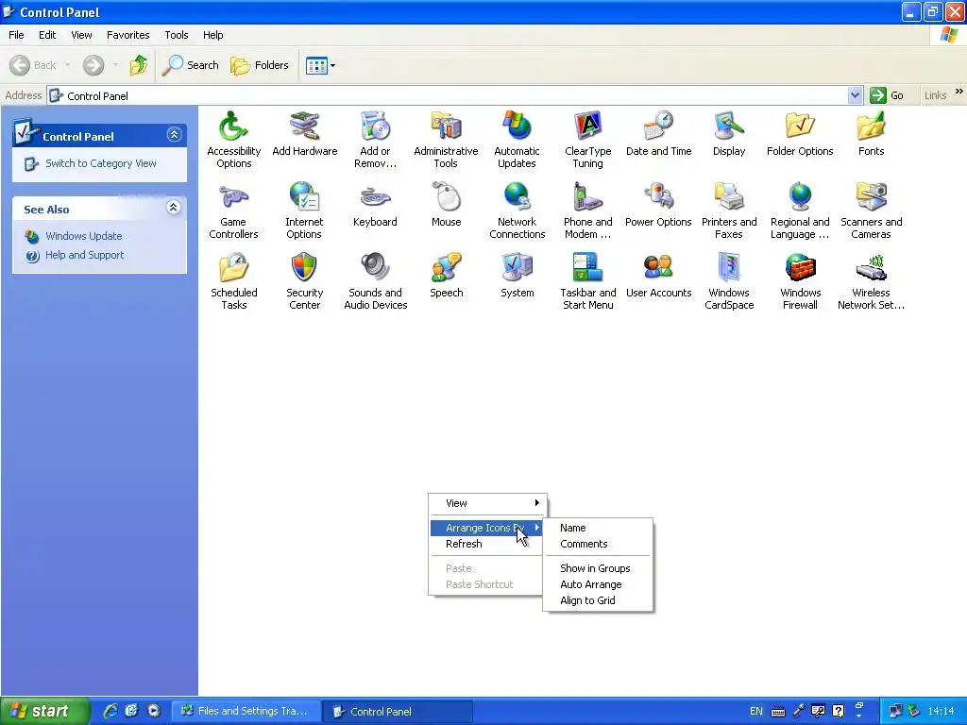
Task: Collapse the Control Panel side pane section
Action: [174, 134]
